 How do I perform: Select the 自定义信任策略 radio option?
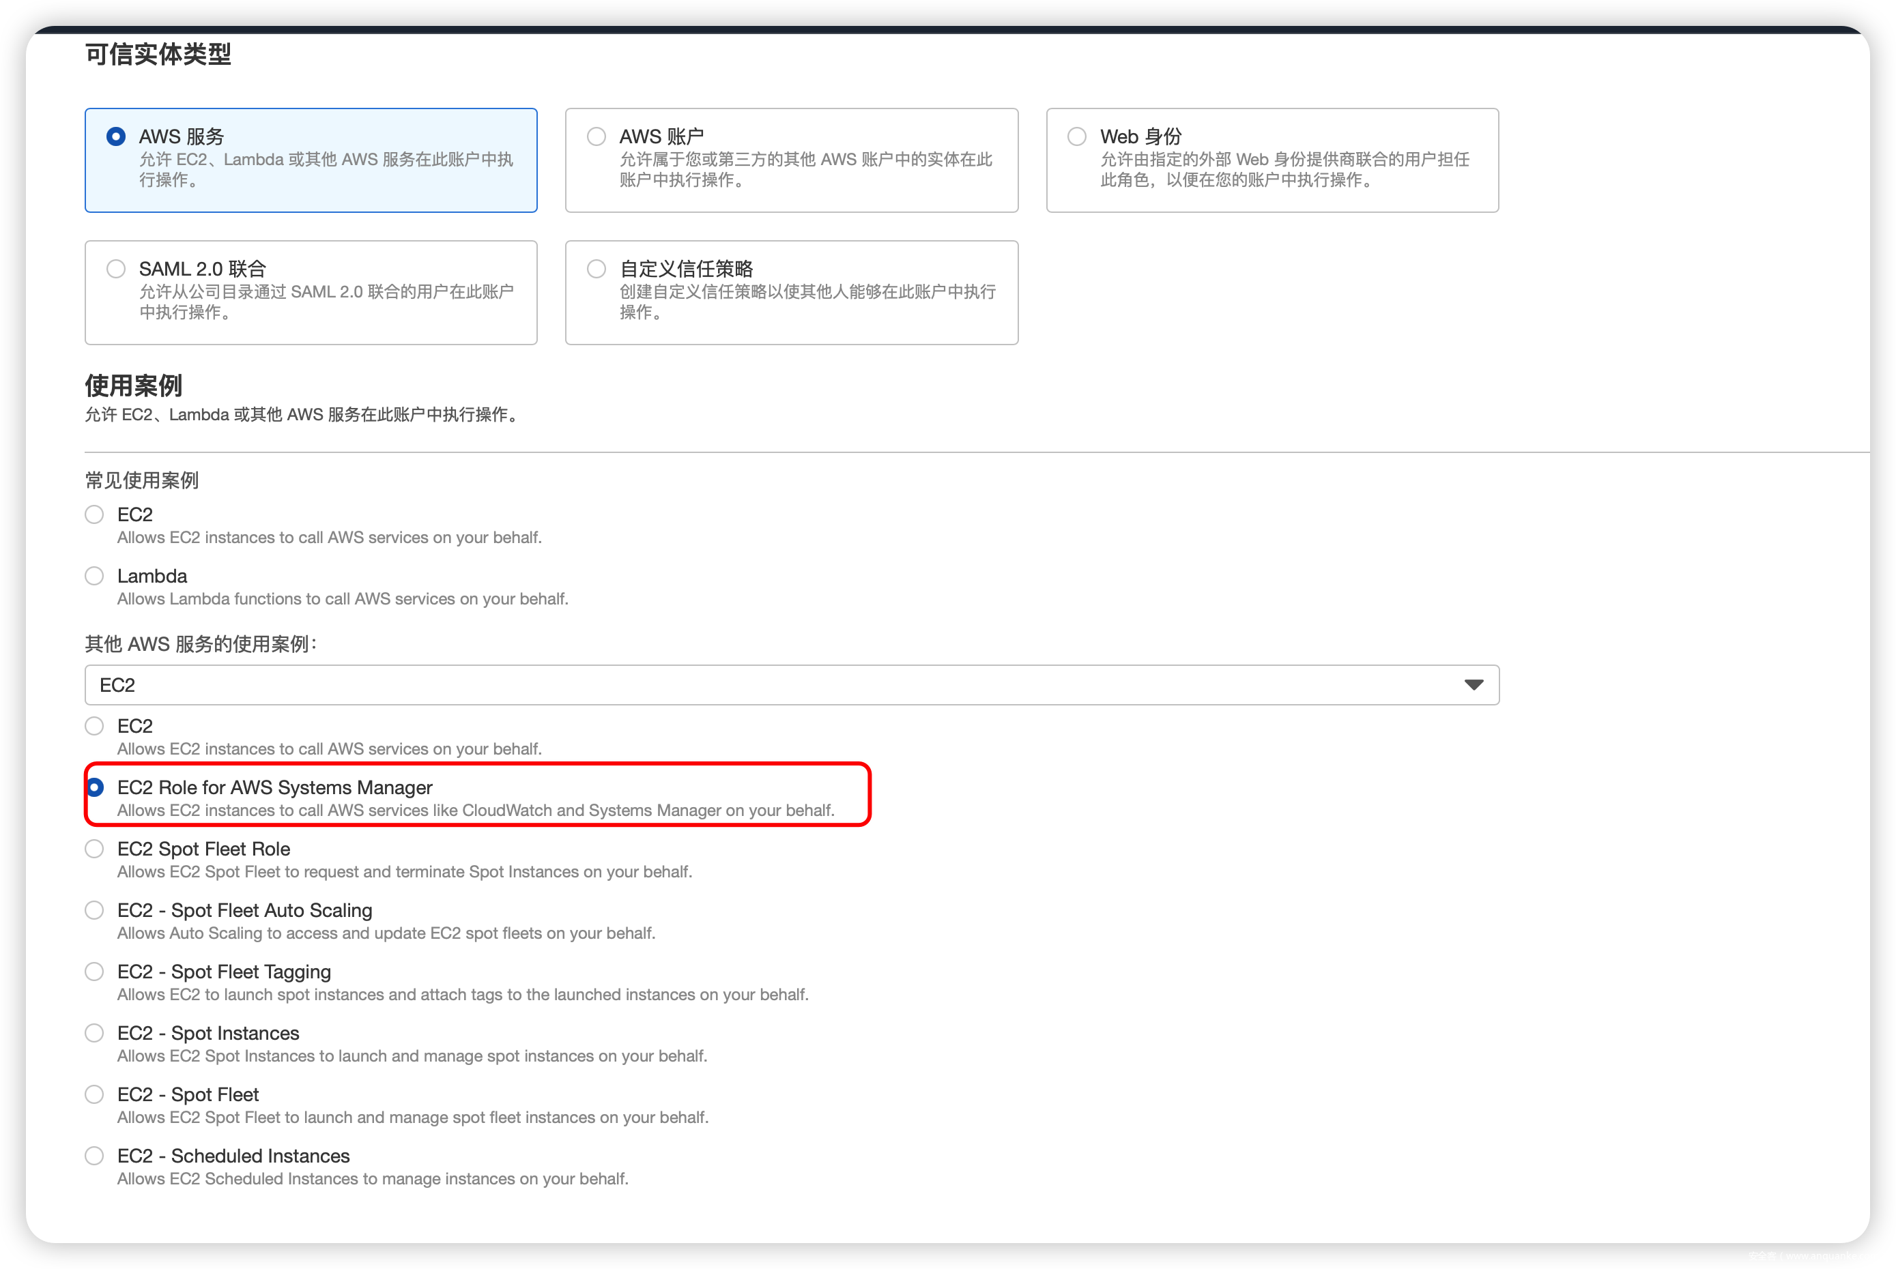pos(596,269)
